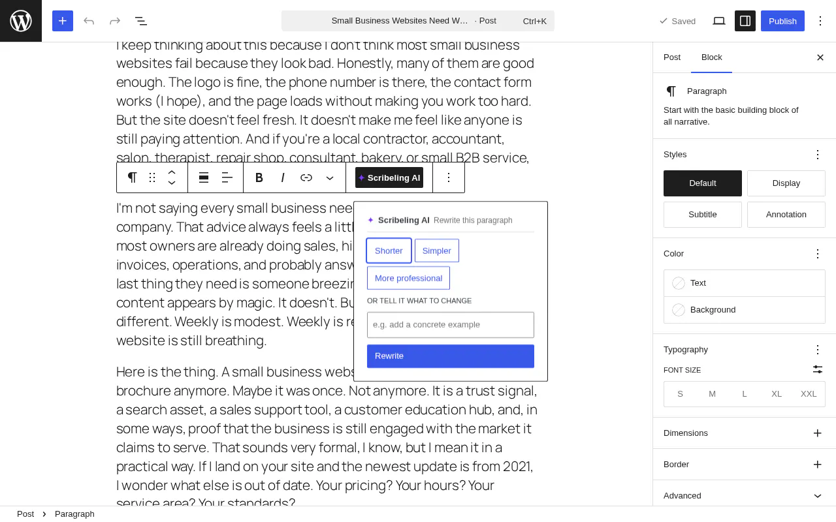Choose font size M
Screen dimensions: 836x522
tap(712, 394)
